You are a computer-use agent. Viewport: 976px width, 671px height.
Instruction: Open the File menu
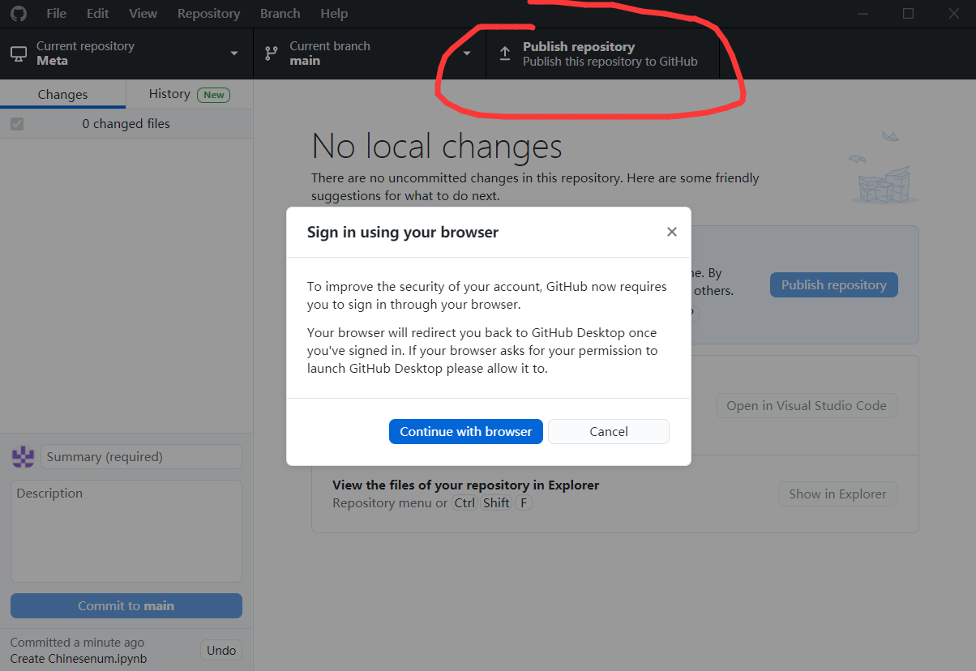tap(57, 14)
